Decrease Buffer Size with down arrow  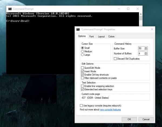146,49
